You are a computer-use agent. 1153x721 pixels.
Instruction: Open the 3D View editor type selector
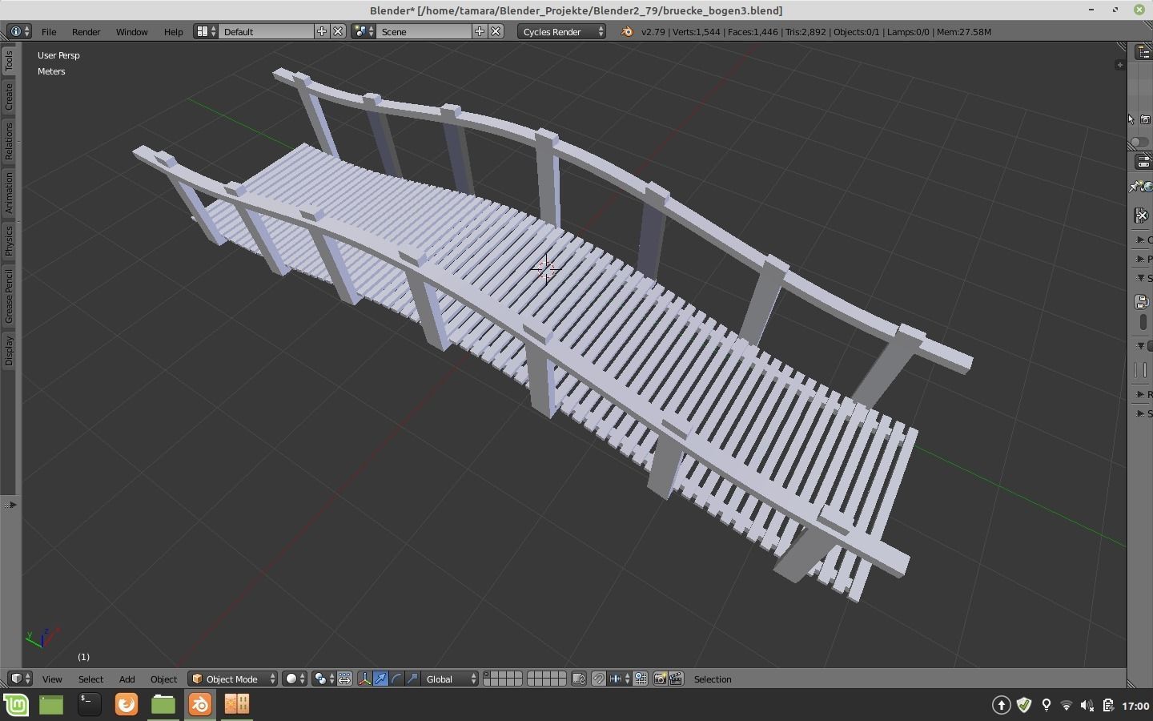coord(21,679)
